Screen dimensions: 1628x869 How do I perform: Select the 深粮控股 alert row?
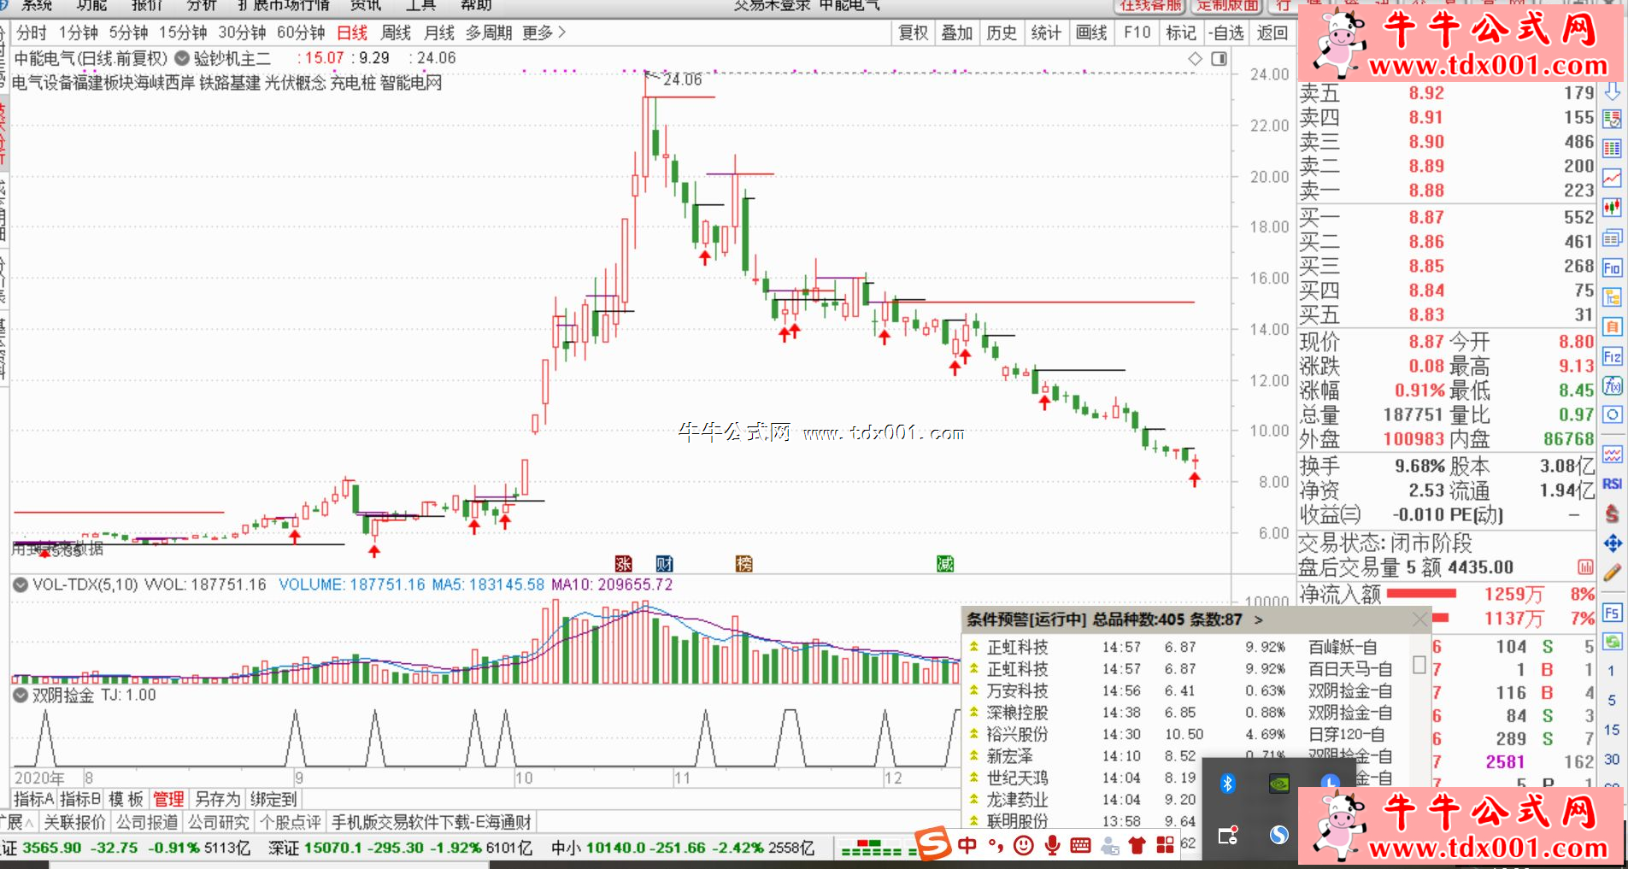[1188, 713]
